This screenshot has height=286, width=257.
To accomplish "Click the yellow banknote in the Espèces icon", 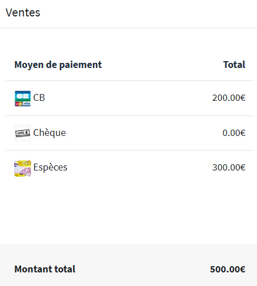I will tap(24, 164).
